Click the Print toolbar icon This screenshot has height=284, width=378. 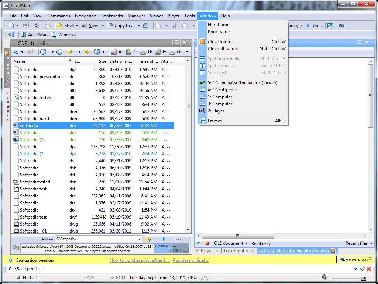pyautogui.click(x=48, y=26)
